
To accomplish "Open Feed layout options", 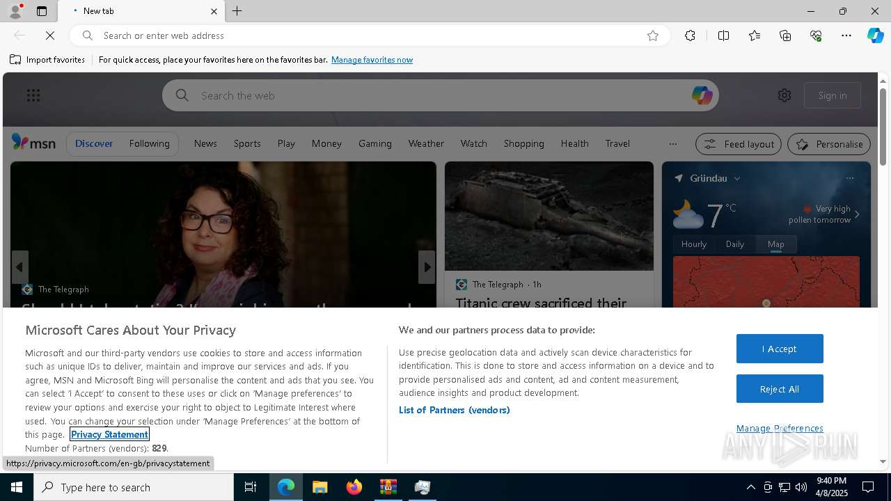I will click(x=739, y=144).
